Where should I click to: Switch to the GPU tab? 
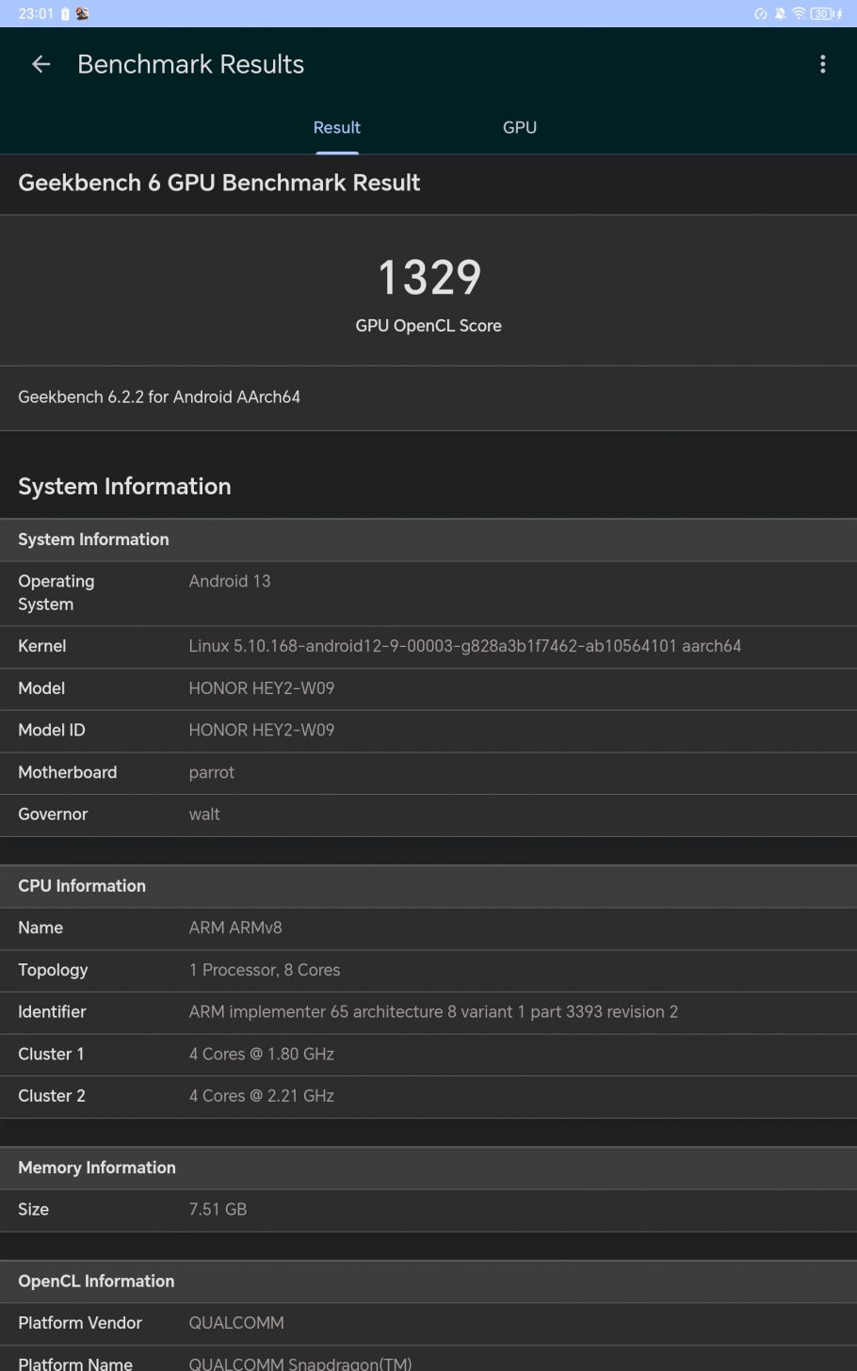point(520,127)
